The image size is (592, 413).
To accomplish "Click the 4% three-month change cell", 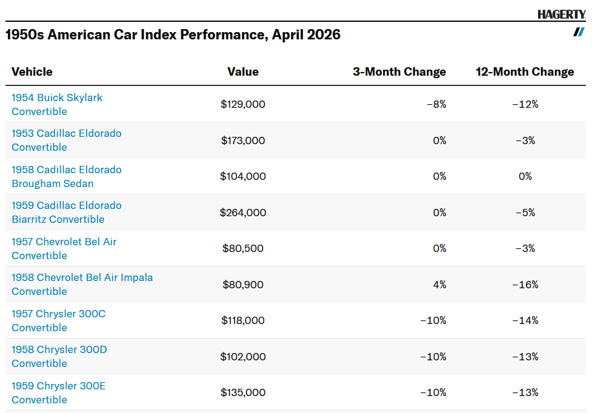I will tap(439, 285).
